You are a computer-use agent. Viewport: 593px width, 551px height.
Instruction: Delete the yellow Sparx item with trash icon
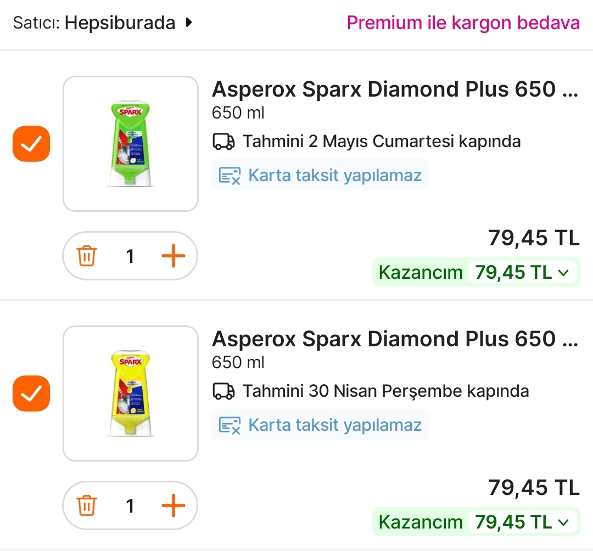click(87, 505)
